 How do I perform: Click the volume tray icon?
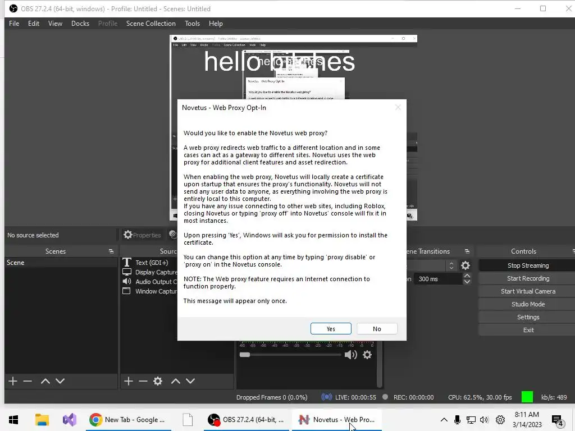(484, 420)
